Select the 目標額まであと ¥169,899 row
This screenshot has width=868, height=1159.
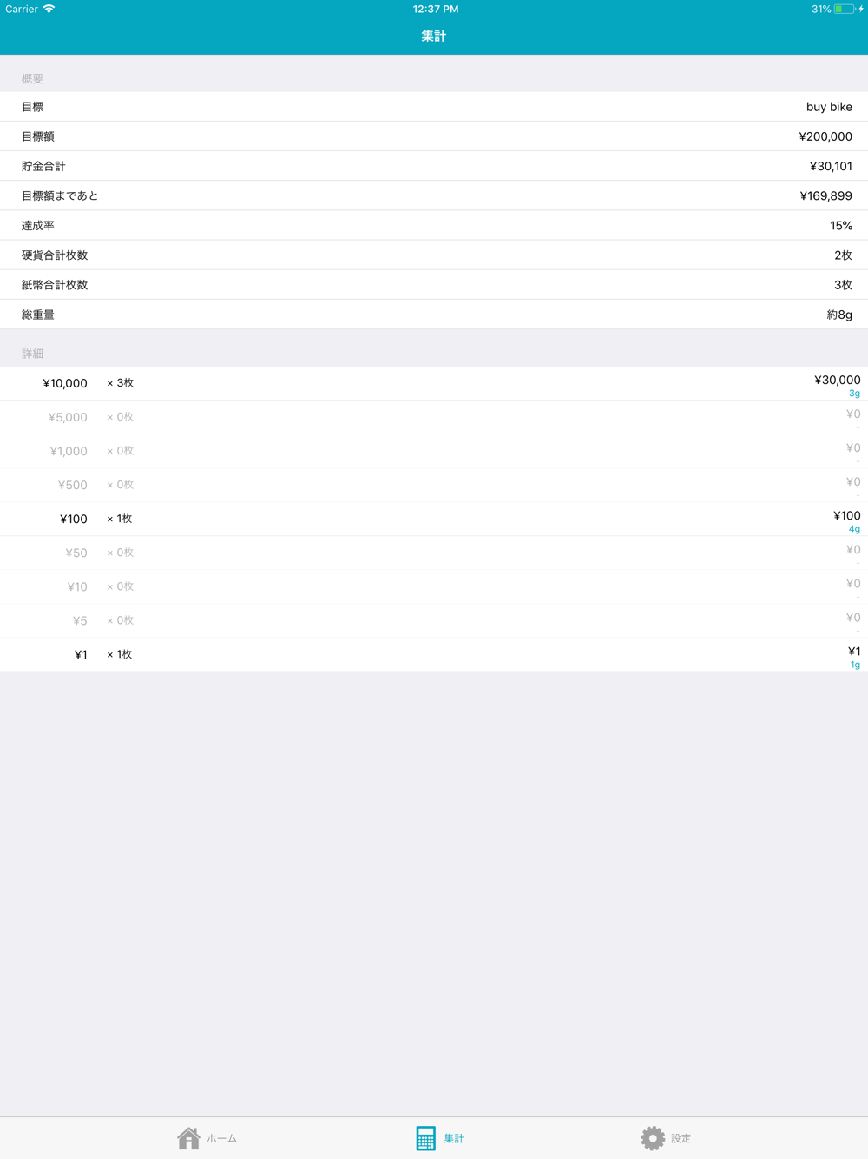(434, 195)
